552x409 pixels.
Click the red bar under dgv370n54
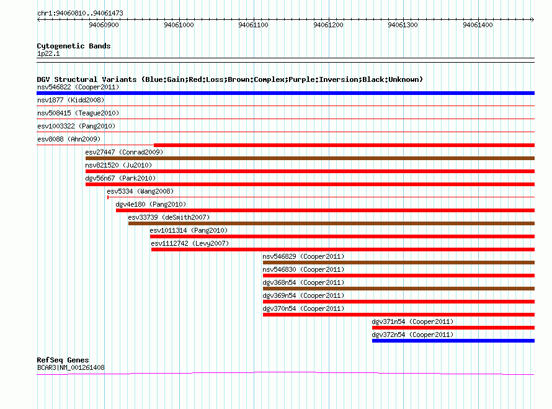pyautogui.click(x=399, y=315)
